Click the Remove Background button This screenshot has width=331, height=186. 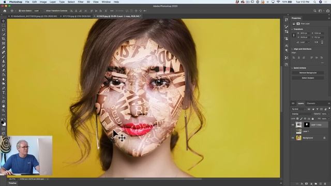(308, 73)
